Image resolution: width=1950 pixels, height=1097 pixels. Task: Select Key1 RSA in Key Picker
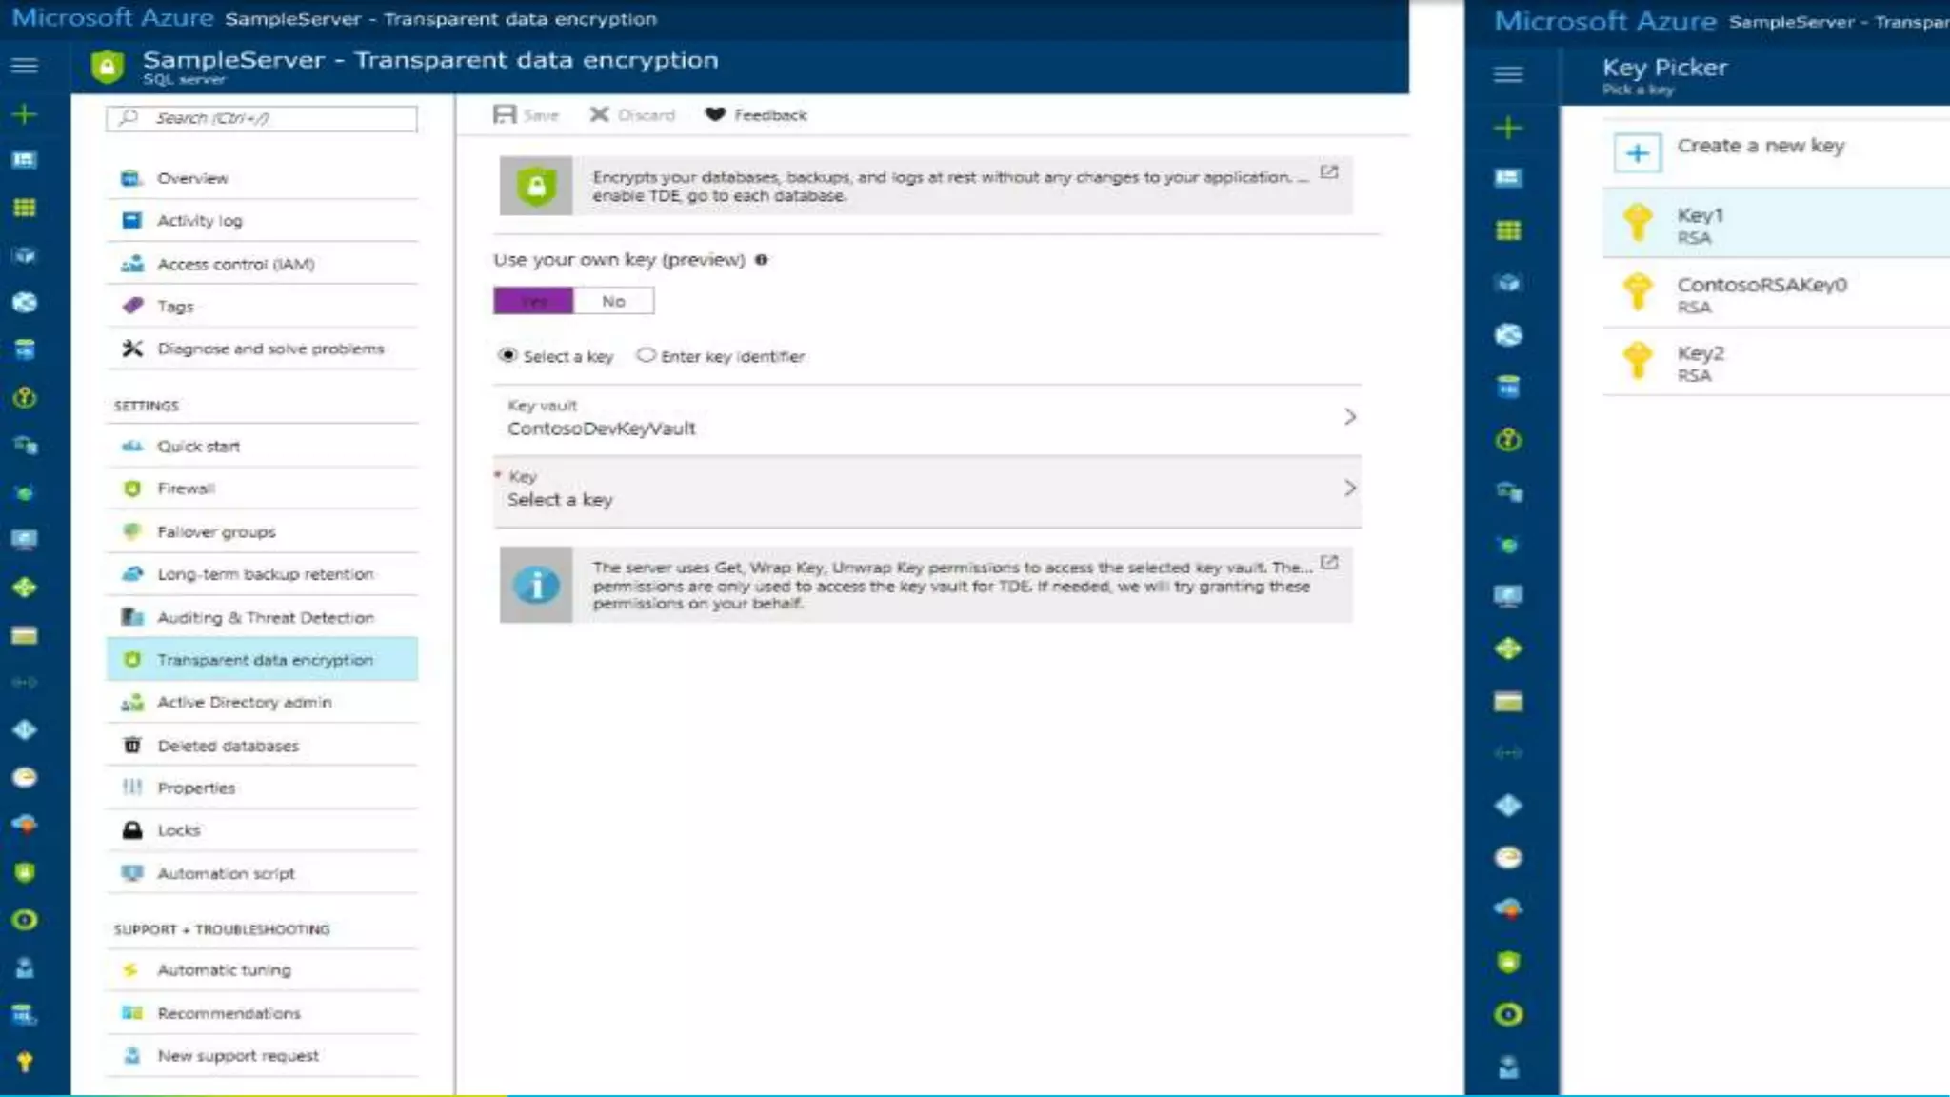pos(1777,224)
